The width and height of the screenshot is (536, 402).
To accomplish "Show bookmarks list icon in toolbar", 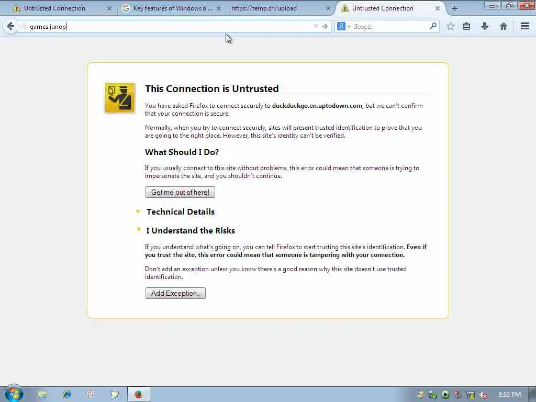I will (x=466, y=26).
